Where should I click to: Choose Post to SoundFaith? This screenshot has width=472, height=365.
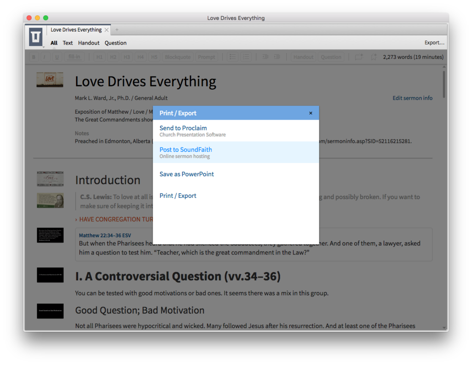(x=236, y=152)
